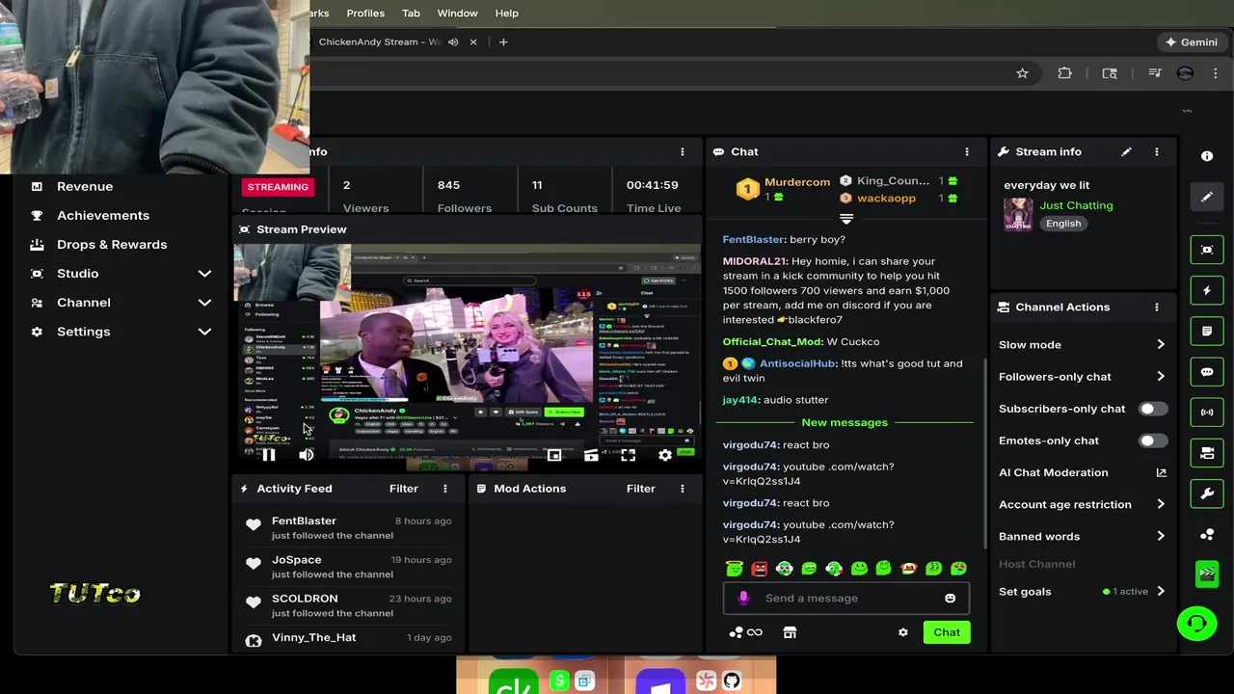This screenshot has height=694, width=1234.
Task: Open the Window menu in menu bar
Action: click(457, 13)
